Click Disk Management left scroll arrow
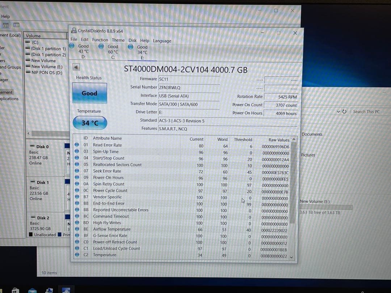391x293 pixels. (29, 133)
